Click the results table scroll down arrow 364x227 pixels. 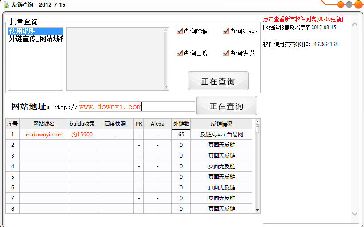click(257, 210)
